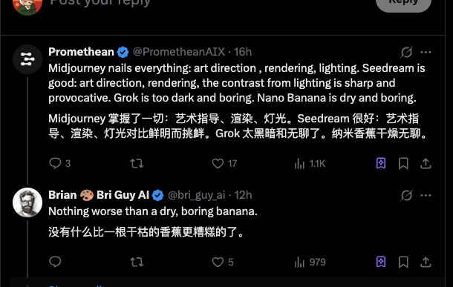Like Brian's reply with 5 likes
The height and width of the screenshot is (287, 453).
(218, 263)
